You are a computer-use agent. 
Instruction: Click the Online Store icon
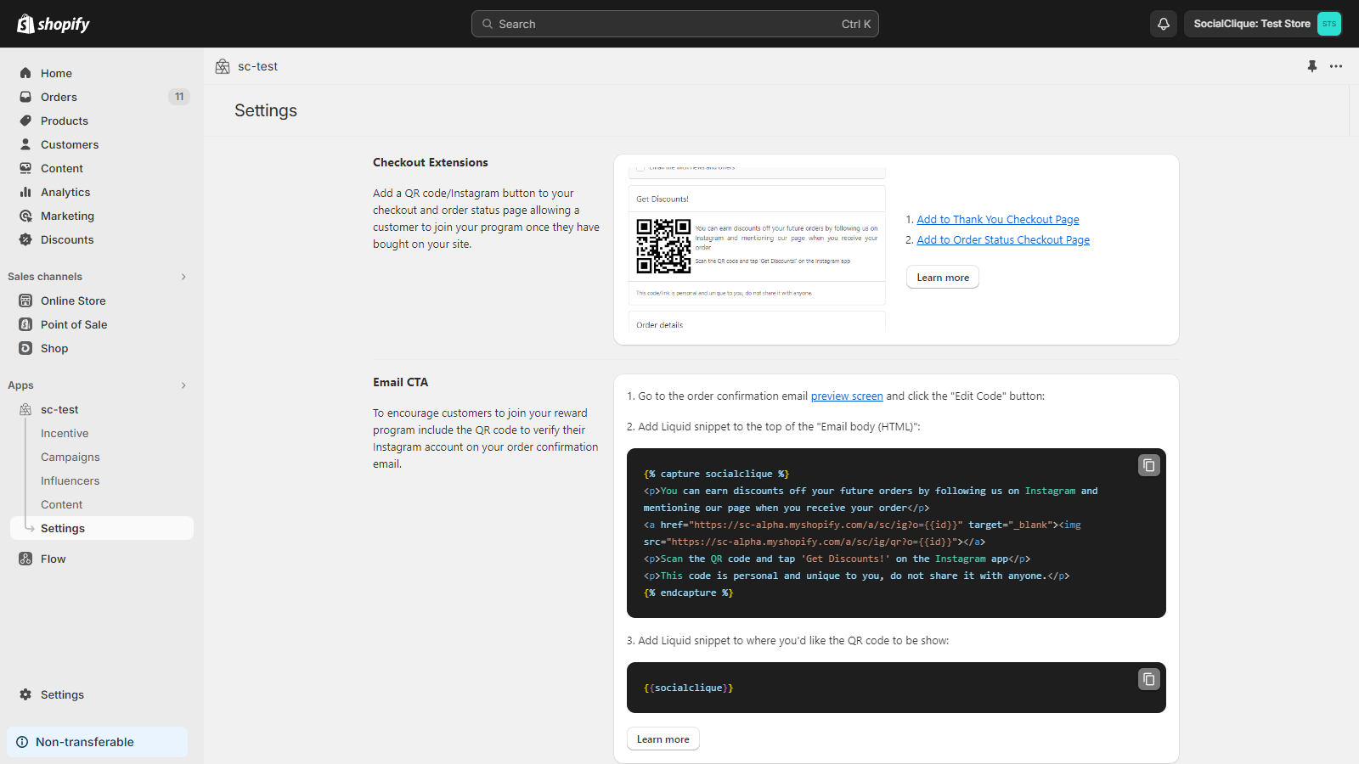(x=25, y=301)
